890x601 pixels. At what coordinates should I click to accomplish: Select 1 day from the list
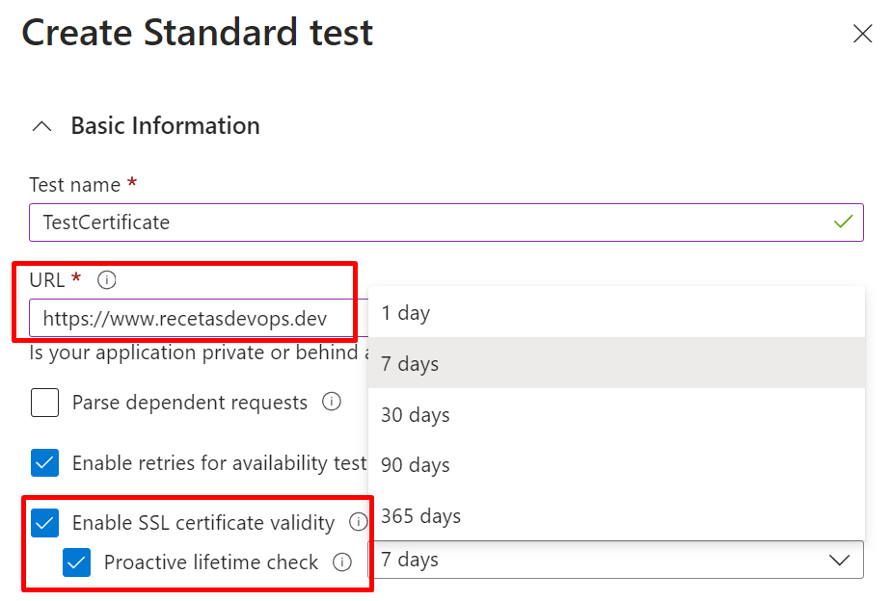(x=616, y=312)
